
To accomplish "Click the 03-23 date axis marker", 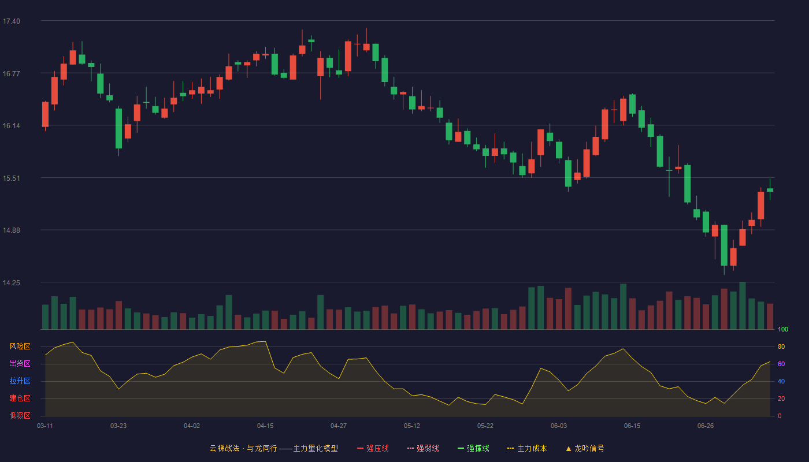I will point(118,426).
